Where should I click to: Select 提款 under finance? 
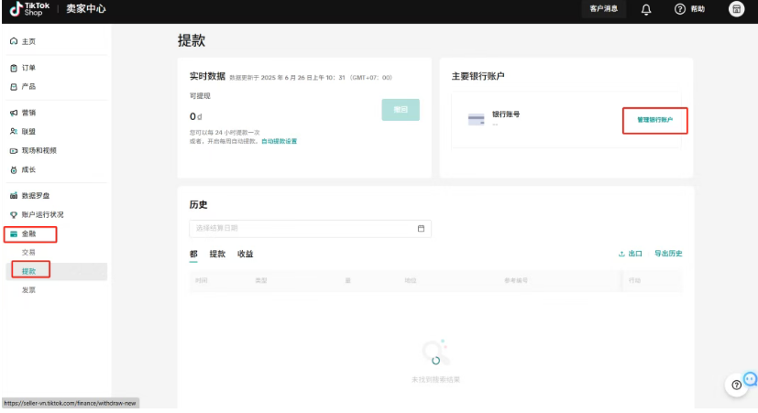29,271
